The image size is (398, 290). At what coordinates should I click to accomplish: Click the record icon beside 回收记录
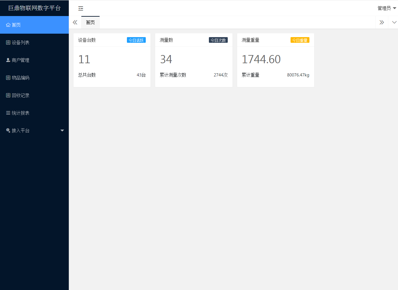(x=8, y=95)
